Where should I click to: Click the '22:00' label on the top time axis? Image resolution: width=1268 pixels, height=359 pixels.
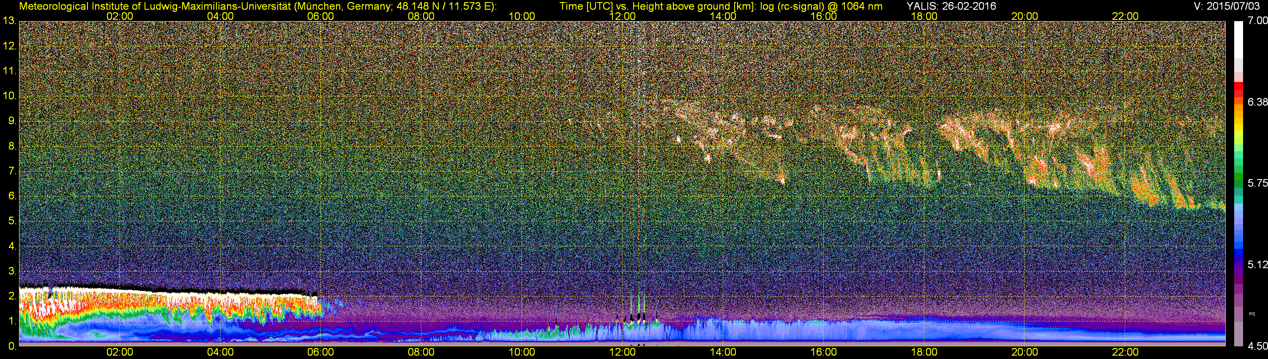(x=1125, y=16)
